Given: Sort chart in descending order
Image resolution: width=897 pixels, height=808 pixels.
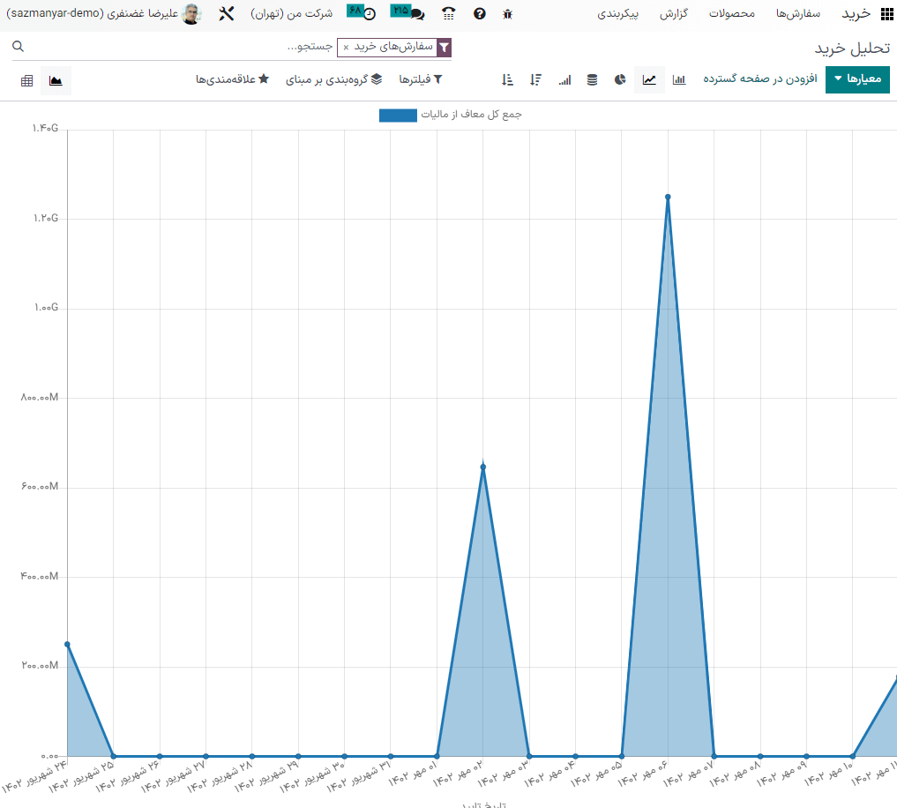Looking at the screenshot, I should (535, 80).
